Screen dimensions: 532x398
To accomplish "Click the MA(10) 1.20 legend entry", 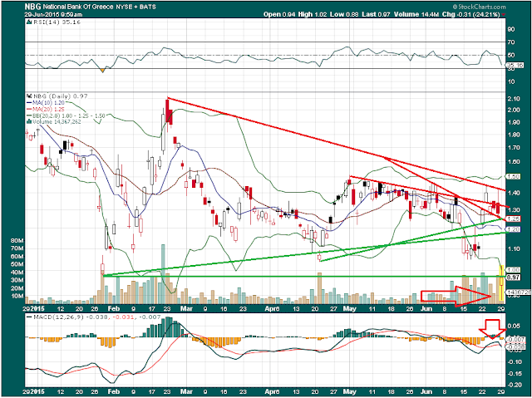I will click(46, 102).
